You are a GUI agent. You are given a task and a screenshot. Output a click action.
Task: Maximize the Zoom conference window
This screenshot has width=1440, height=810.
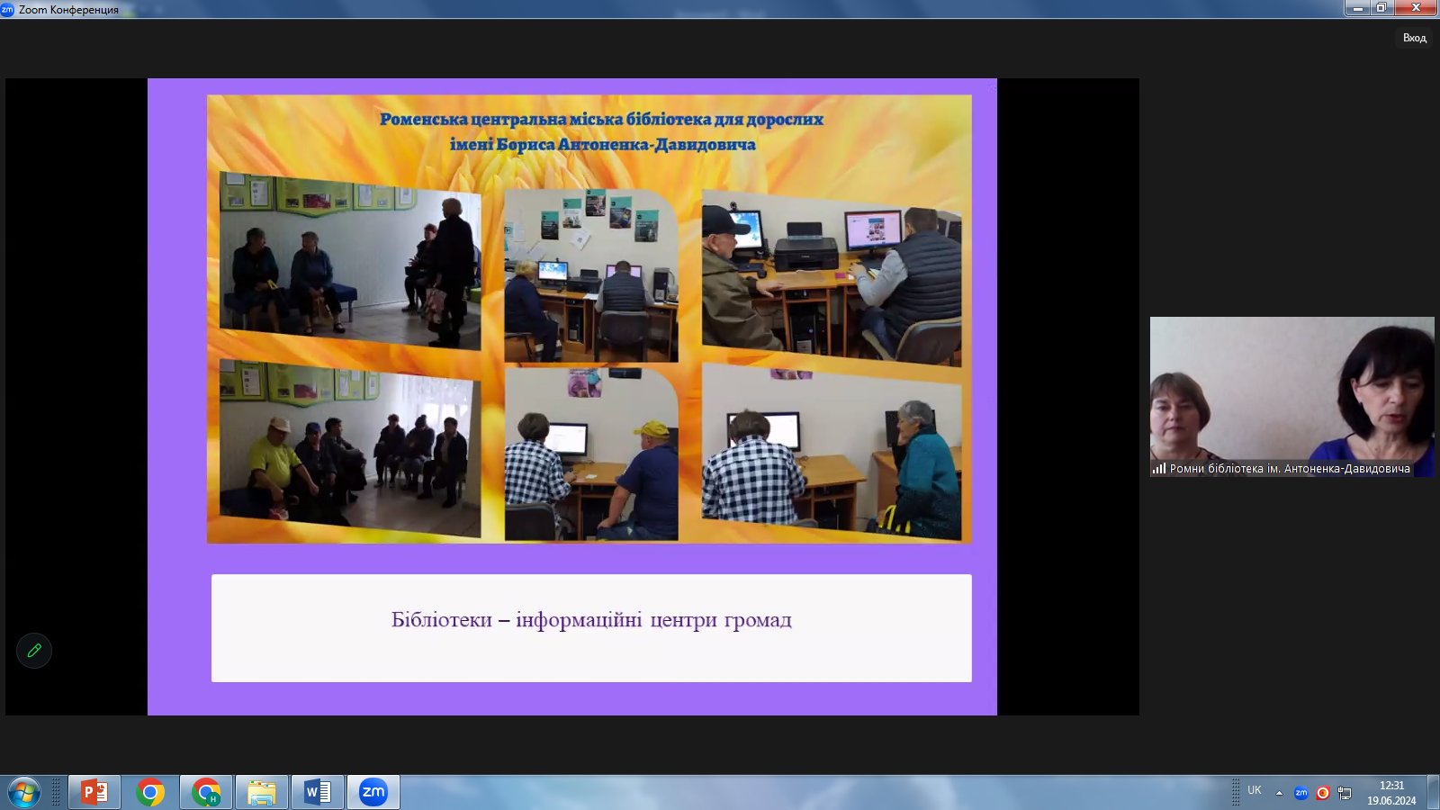pos(1381,8)
